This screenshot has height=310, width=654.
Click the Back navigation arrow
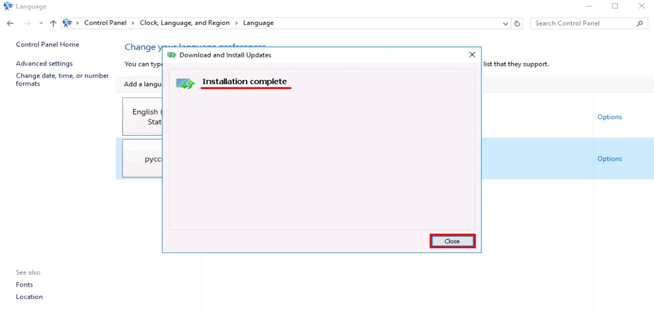click(x=10, y=23)
